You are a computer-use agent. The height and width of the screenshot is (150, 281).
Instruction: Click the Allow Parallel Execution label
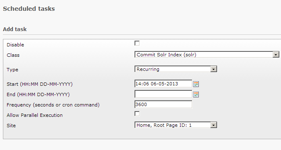click(34, 115)
